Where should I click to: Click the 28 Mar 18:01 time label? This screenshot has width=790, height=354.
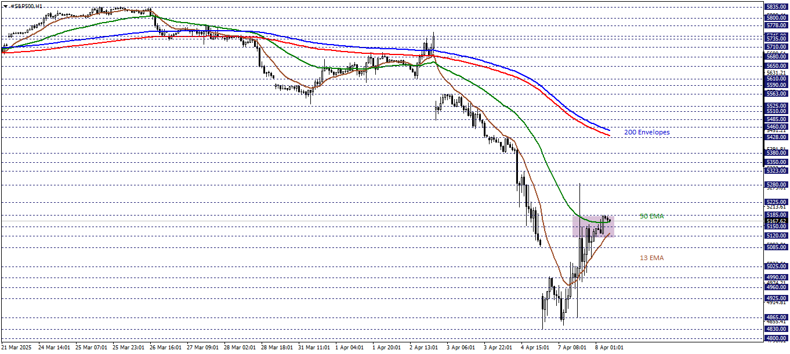tap(277, 348)
